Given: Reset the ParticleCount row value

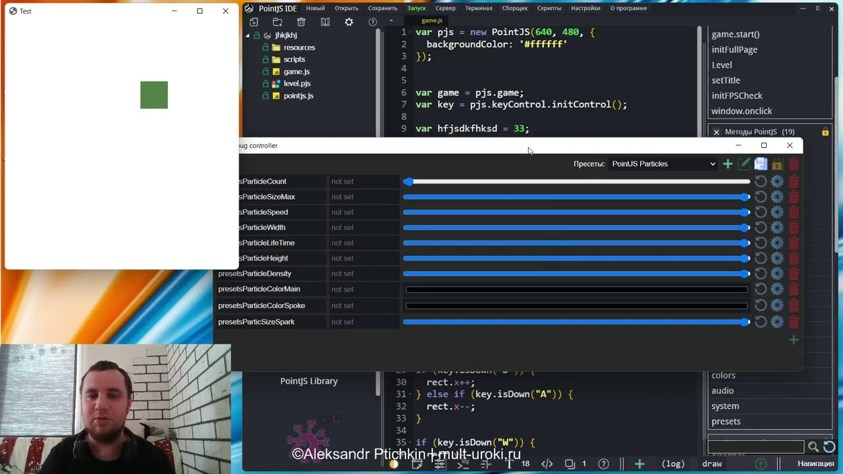Looking at the screenshot, I should (x=761, y=181).
